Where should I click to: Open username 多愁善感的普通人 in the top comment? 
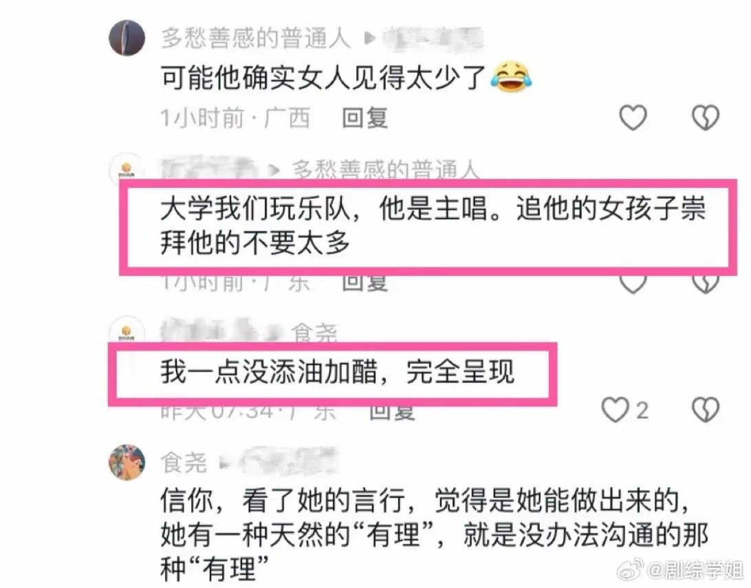point(256,38)
